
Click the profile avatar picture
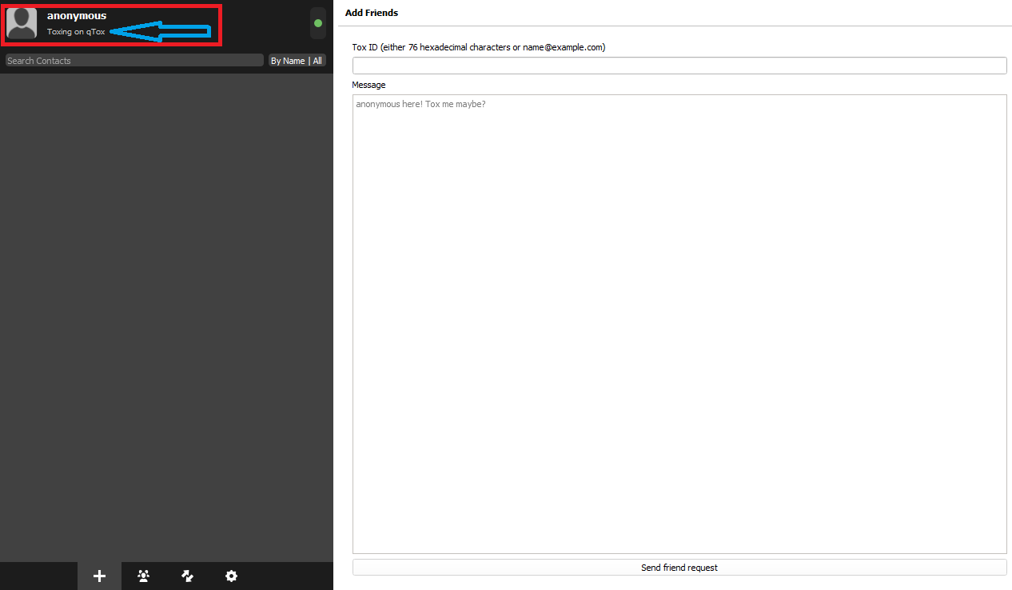(x=22, y=23)
